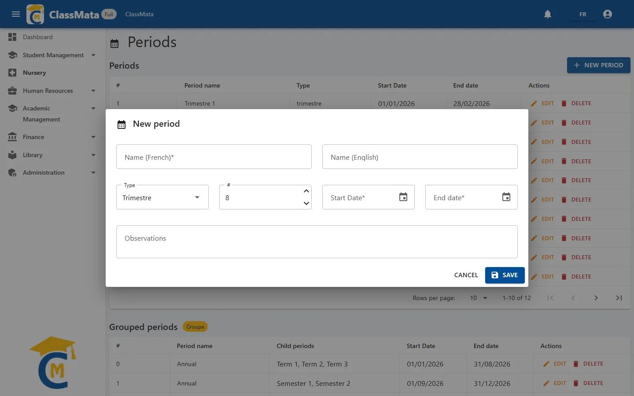
Task: Save the new period
Action: 505,275
